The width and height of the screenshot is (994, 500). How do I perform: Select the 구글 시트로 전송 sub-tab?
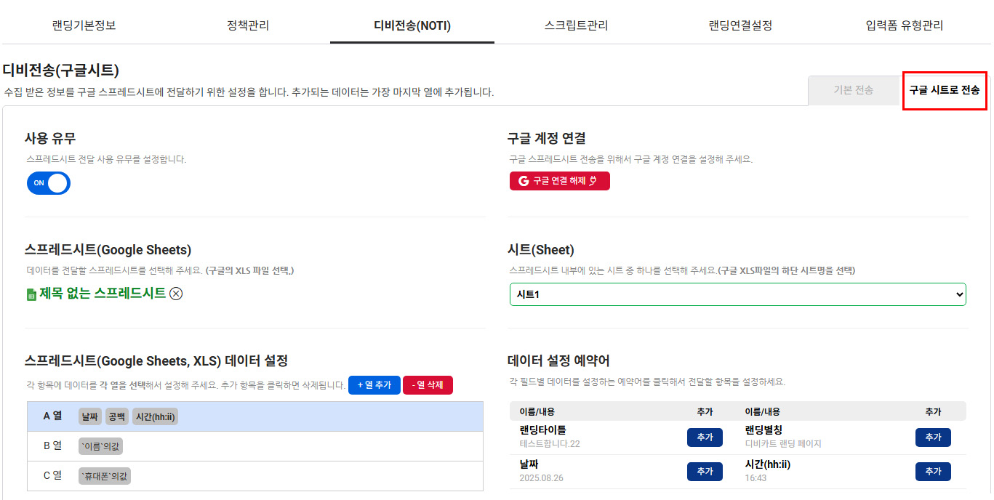pos(944,90)
